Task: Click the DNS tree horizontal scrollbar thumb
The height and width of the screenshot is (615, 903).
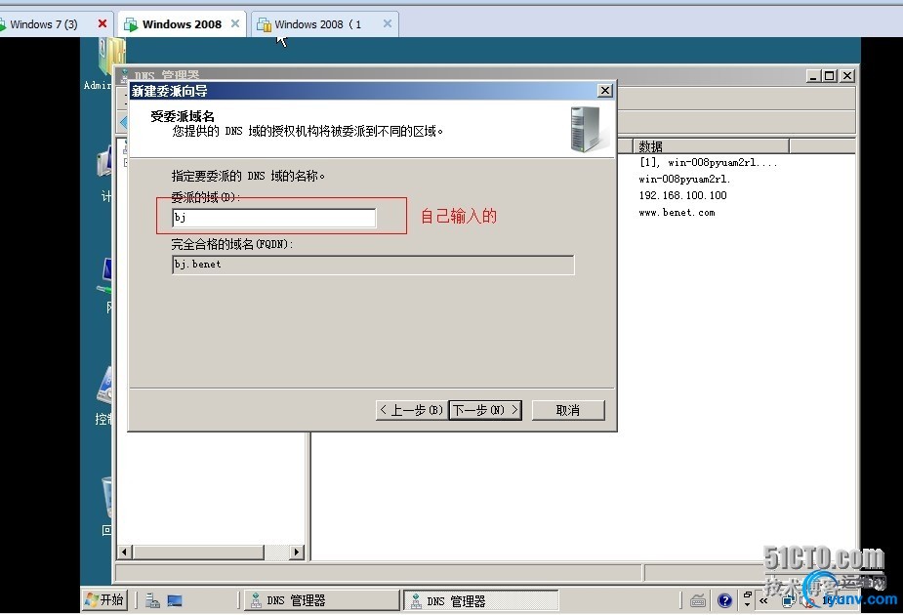Action: (x=199, y=552)
